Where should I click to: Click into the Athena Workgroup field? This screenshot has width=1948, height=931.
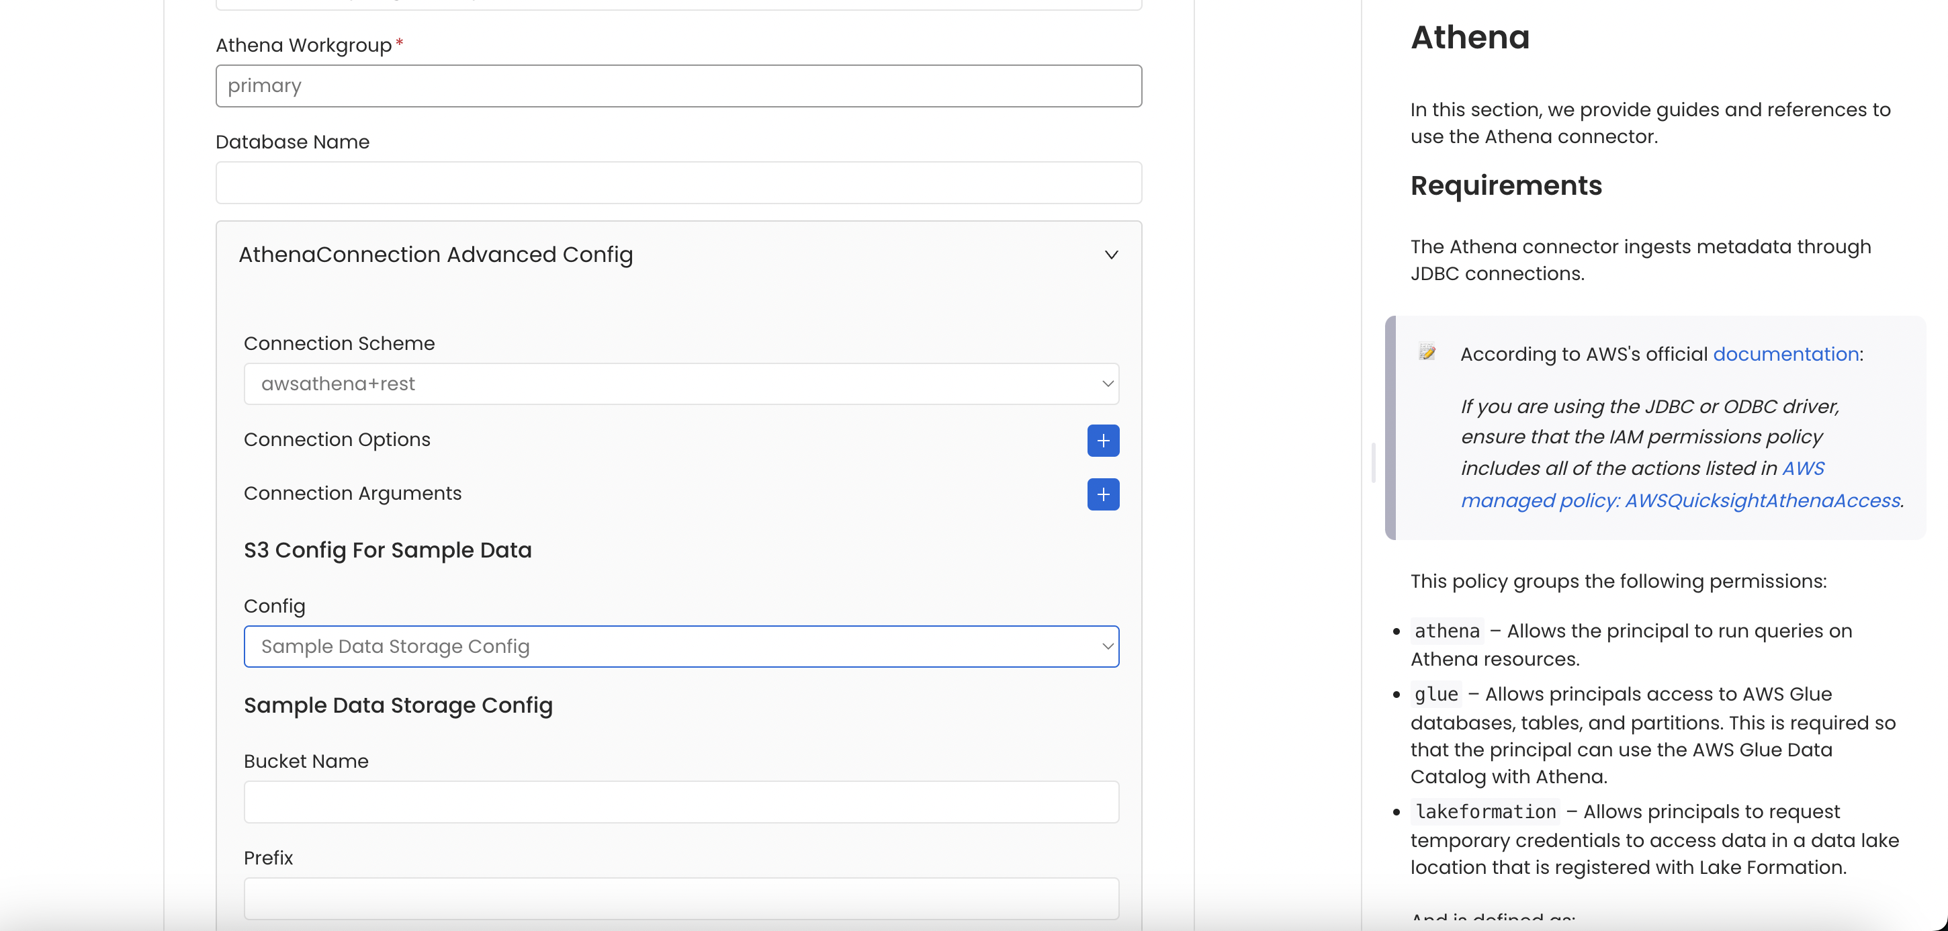pos(678,85)
